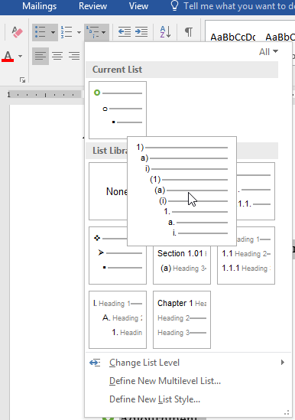Click the Multilevel List button
The width and height of the screenshot is (295, 420).
[96, 32]
